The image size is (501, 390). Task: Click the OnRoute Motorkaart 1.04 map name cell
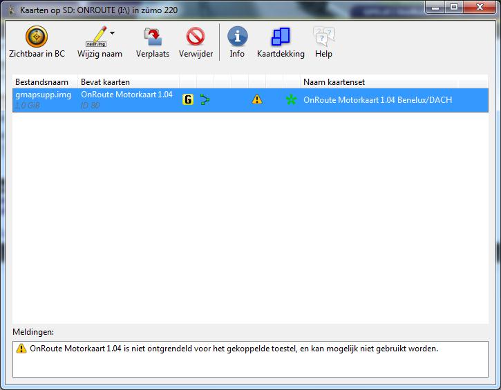coord(126,95)
